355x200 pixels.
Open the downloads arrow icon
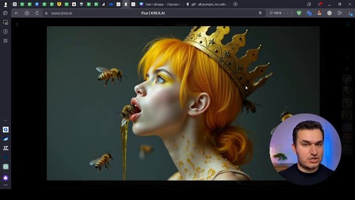(350, 13)
